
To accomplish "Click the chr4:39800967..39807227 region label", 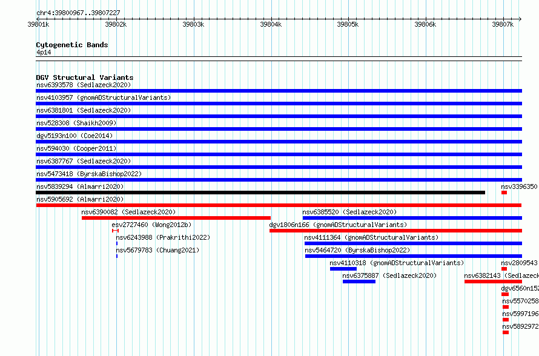I will pos(78,13).
